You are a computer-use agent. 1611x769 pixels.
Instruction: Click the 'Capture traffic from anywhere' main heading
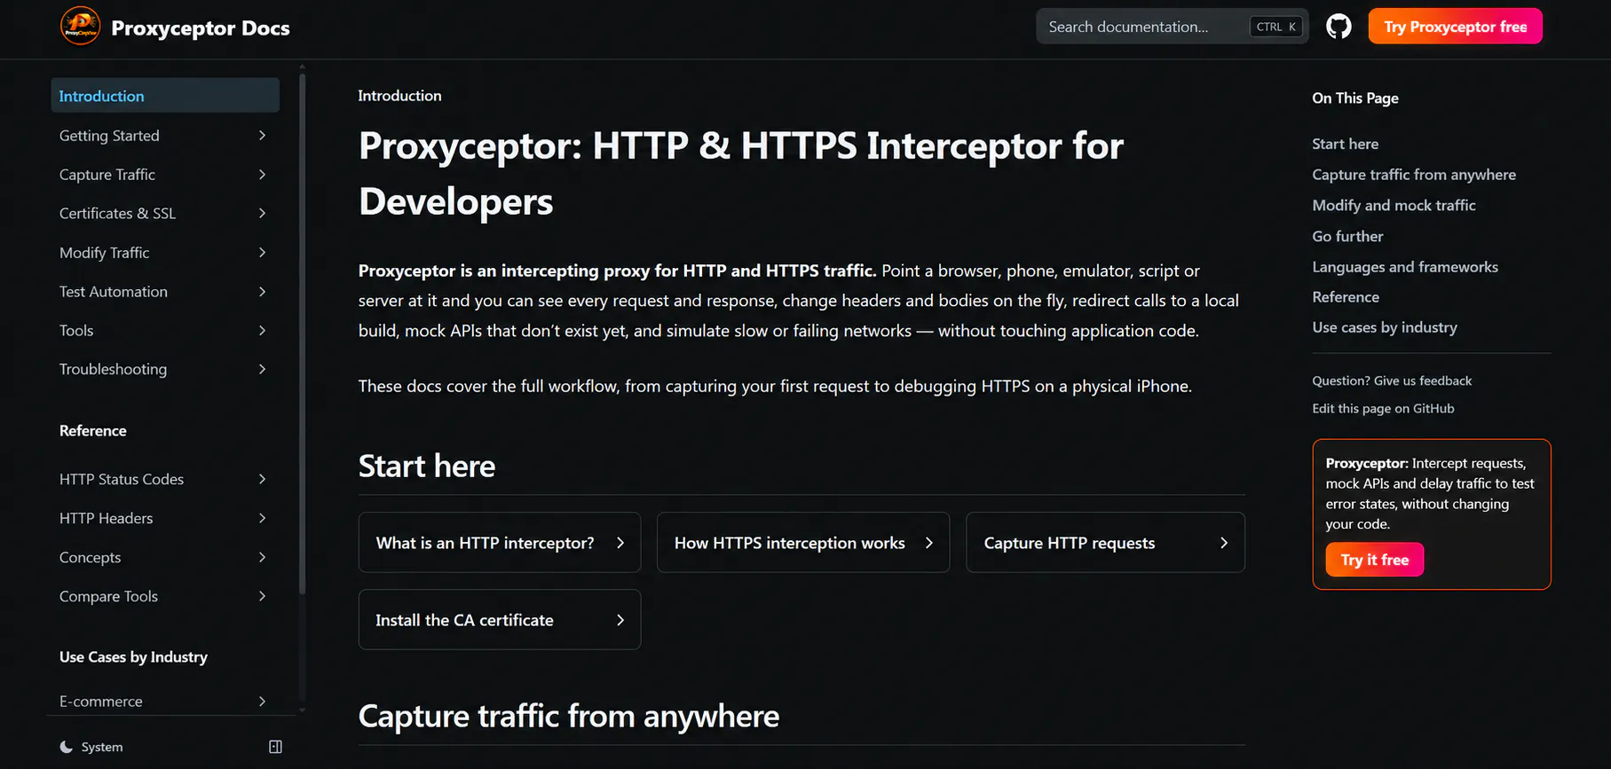[x=569, y=716]
